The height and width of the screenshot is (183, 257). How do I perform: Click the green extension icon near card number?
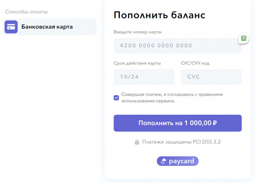[x=244, y=38]
